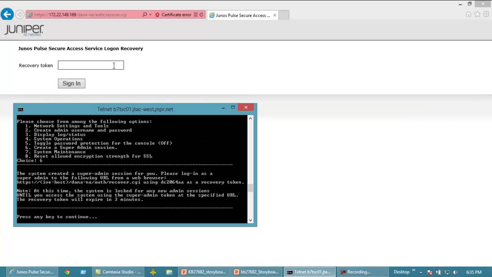Screen dimensions: 492x277
Task: Click the Telnet scrollbar up arrow
Action: (251, 118)
